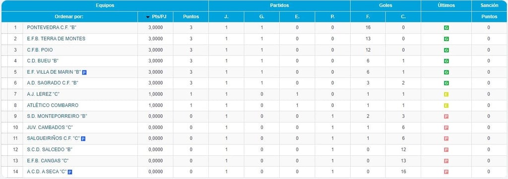
Task: Click the blue P badge next to SALGUEIRIÑOS C.F. "C"
Action: click(x=83, y=138)
